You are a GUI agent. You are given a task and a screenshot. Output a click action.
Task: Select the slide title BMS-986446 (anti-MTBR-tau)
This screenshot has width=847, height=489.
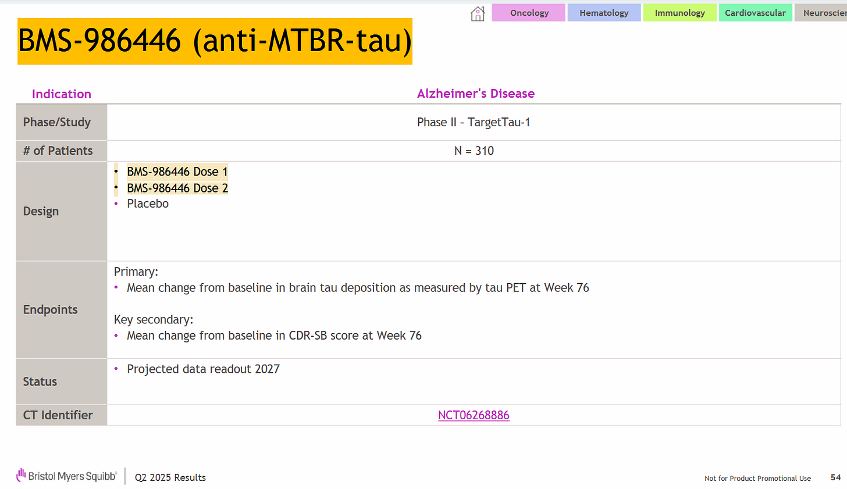pyautogui.click(x=215, y=41)
